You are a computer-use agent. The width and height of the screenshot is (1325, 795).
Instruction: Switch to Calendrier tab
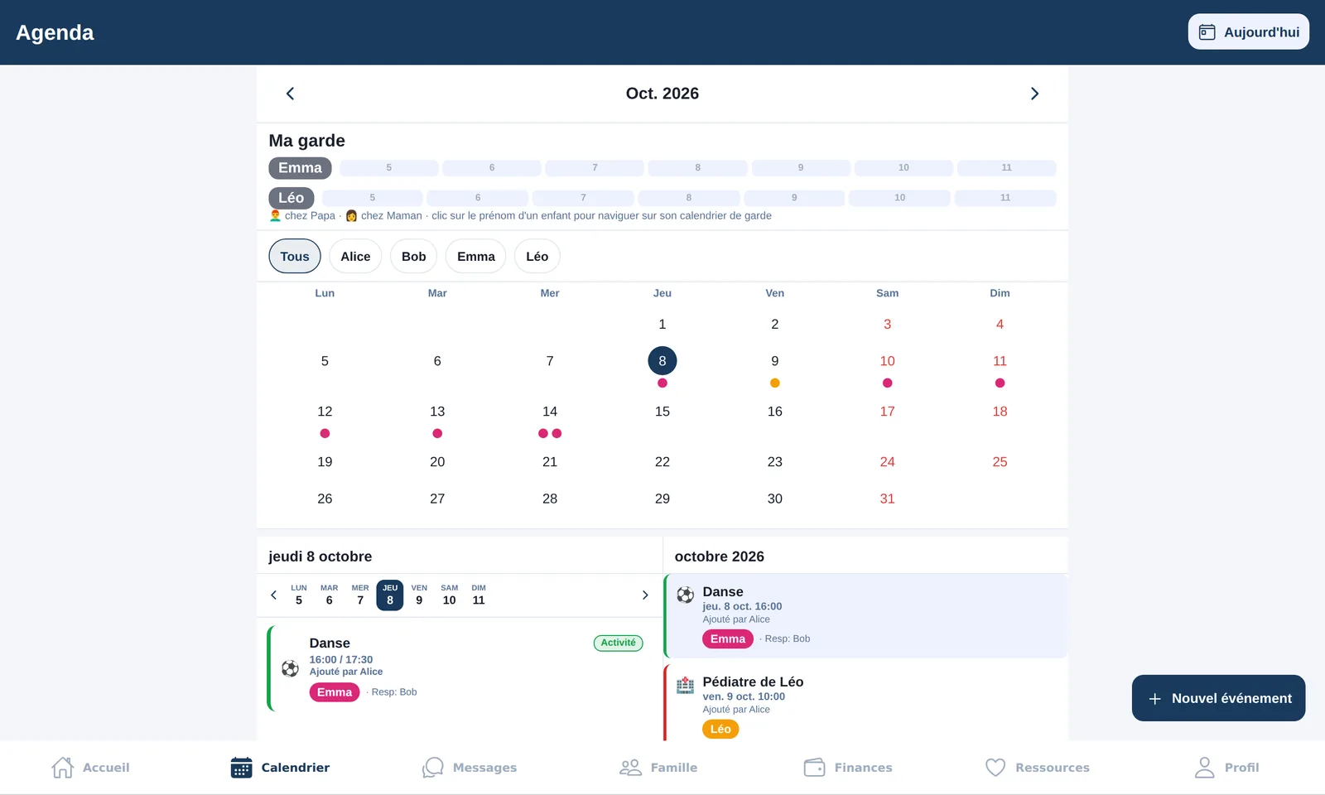280,768
